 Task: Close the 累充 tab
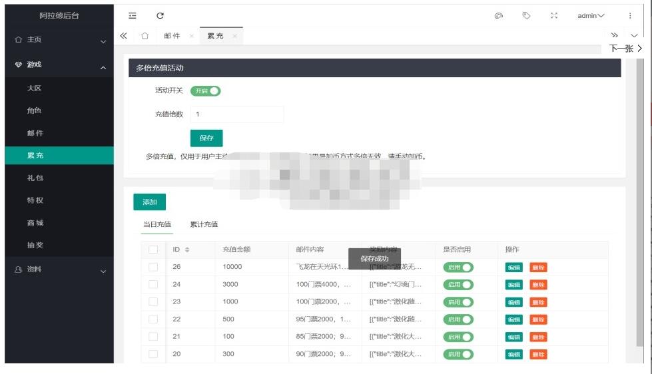234,36
